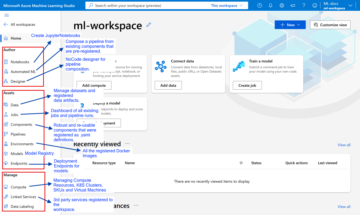Open the New dropdown button

290,25
